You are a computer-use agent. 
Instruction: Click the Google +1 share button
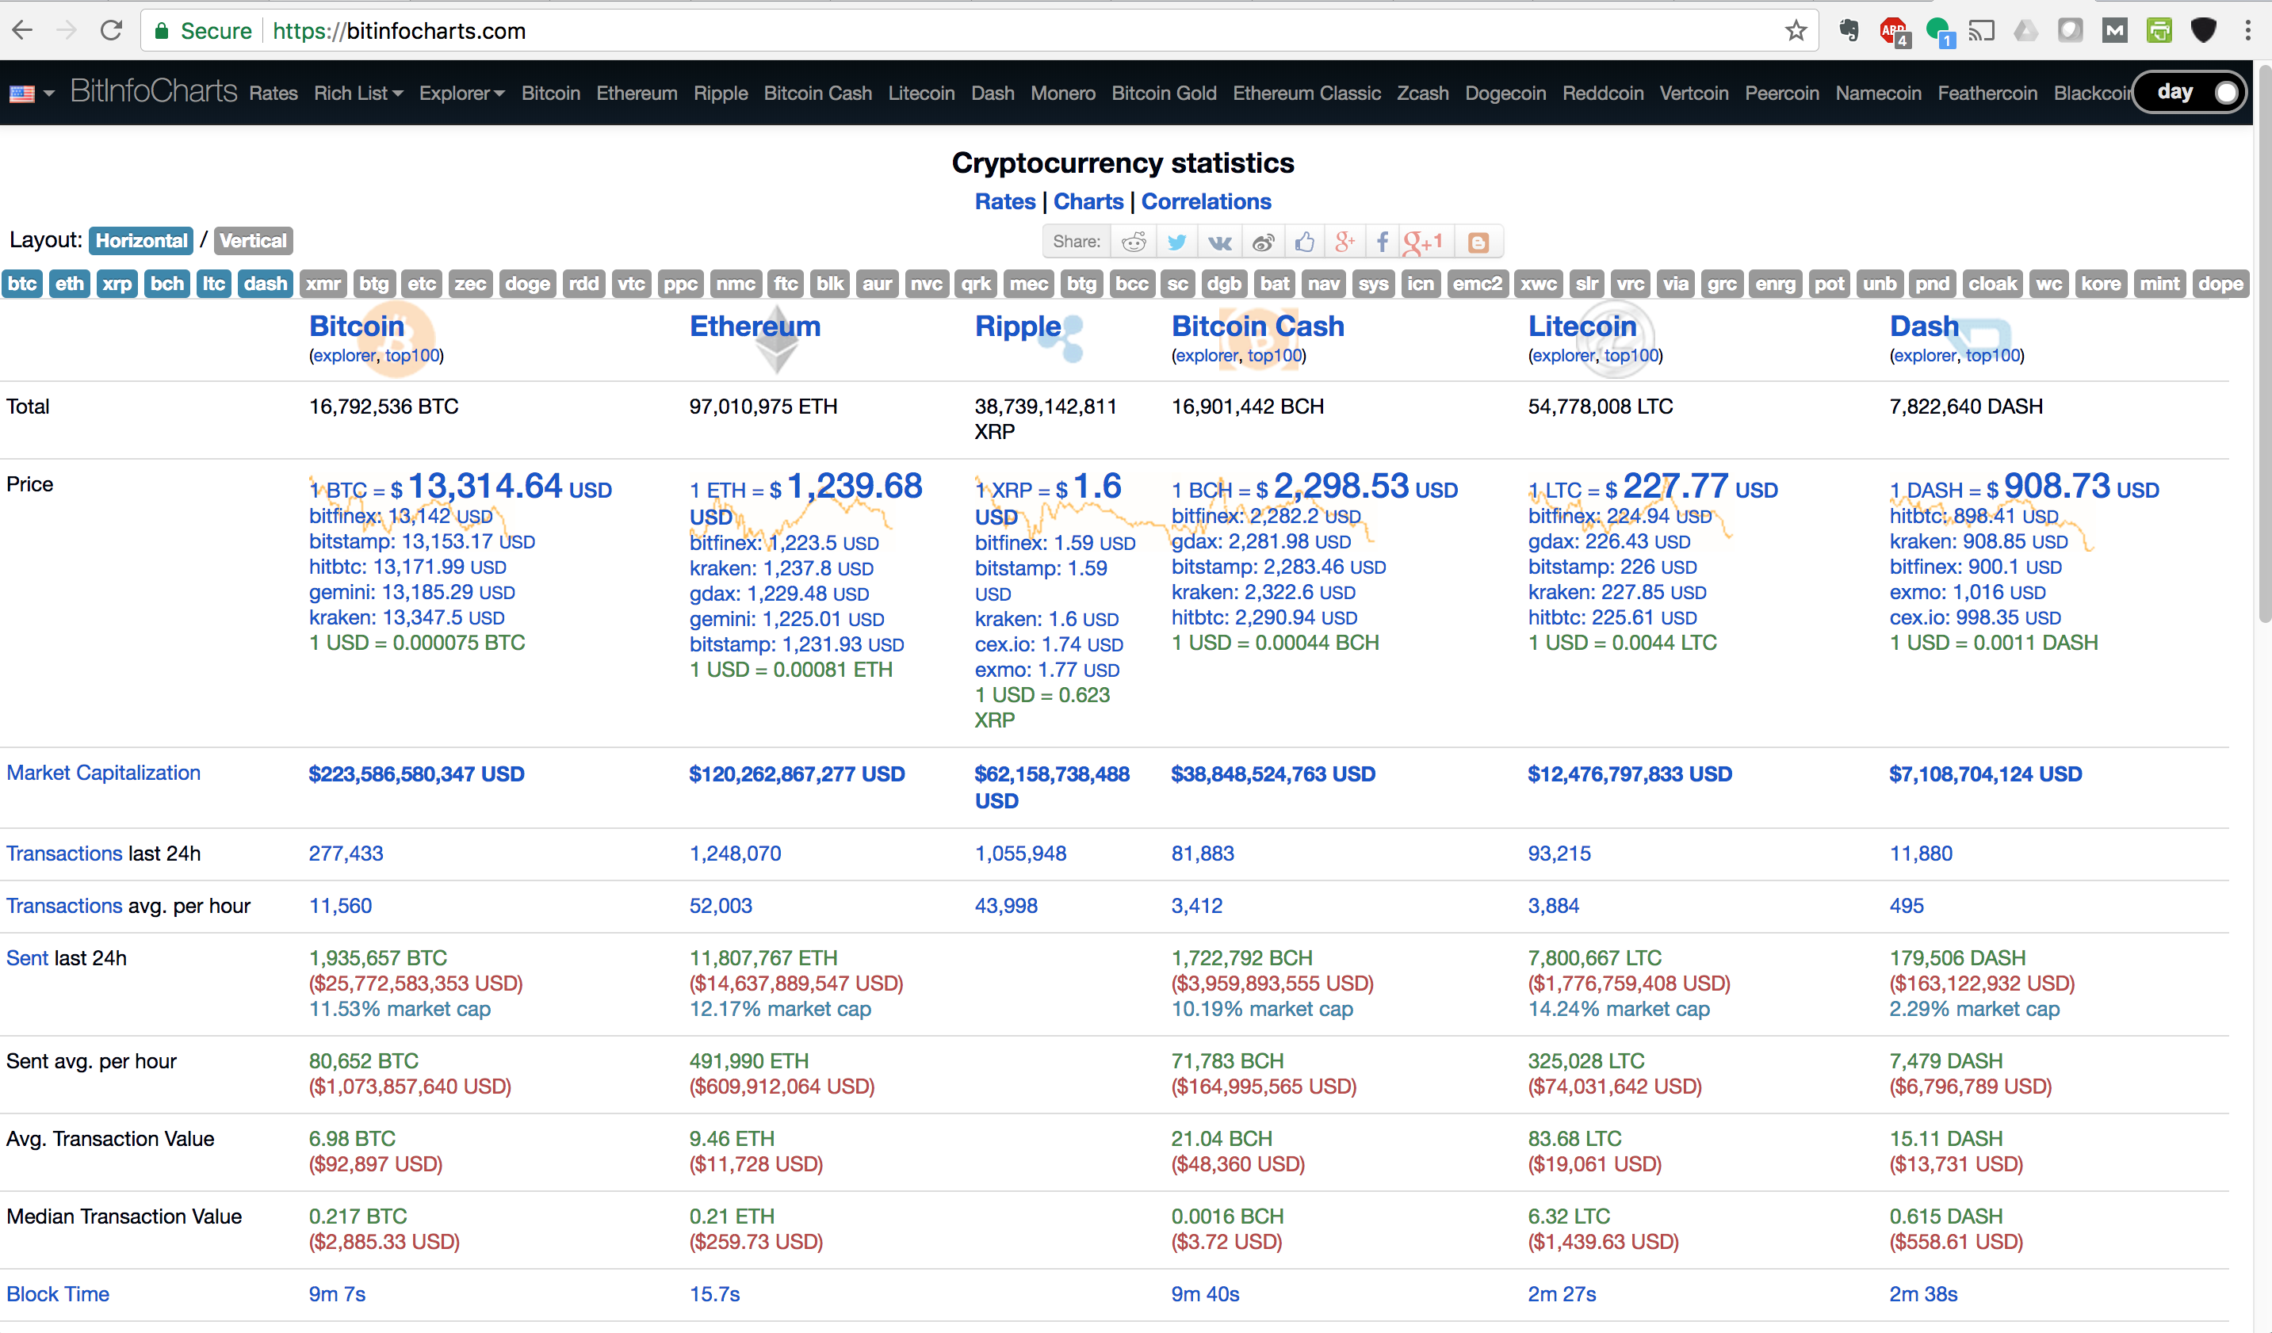pyautogui.click(x=1425, y=242)
